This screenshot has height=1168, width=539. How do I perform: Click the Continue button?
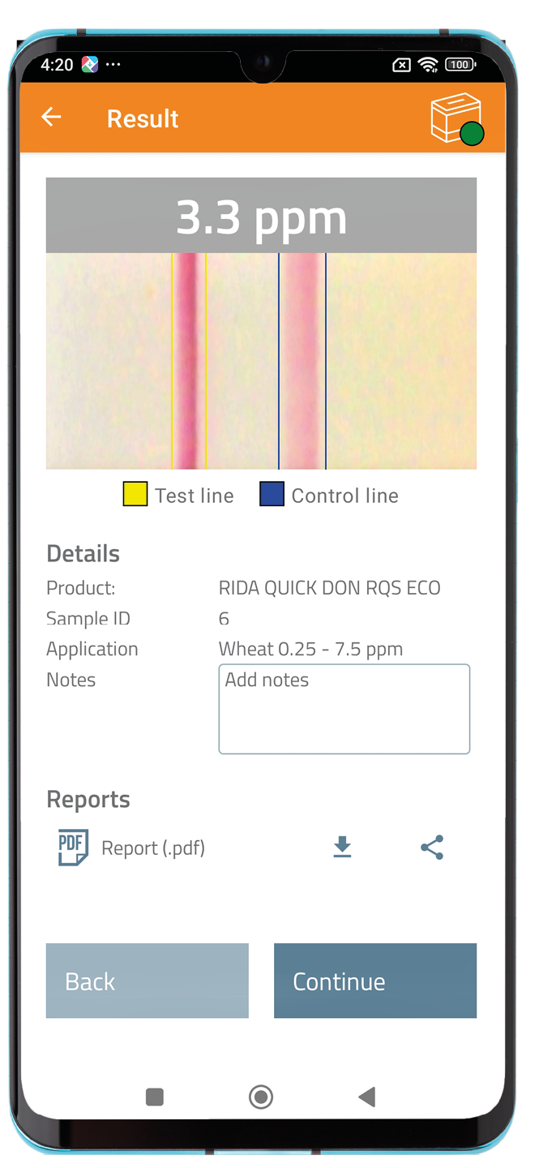tap(374, 981)
